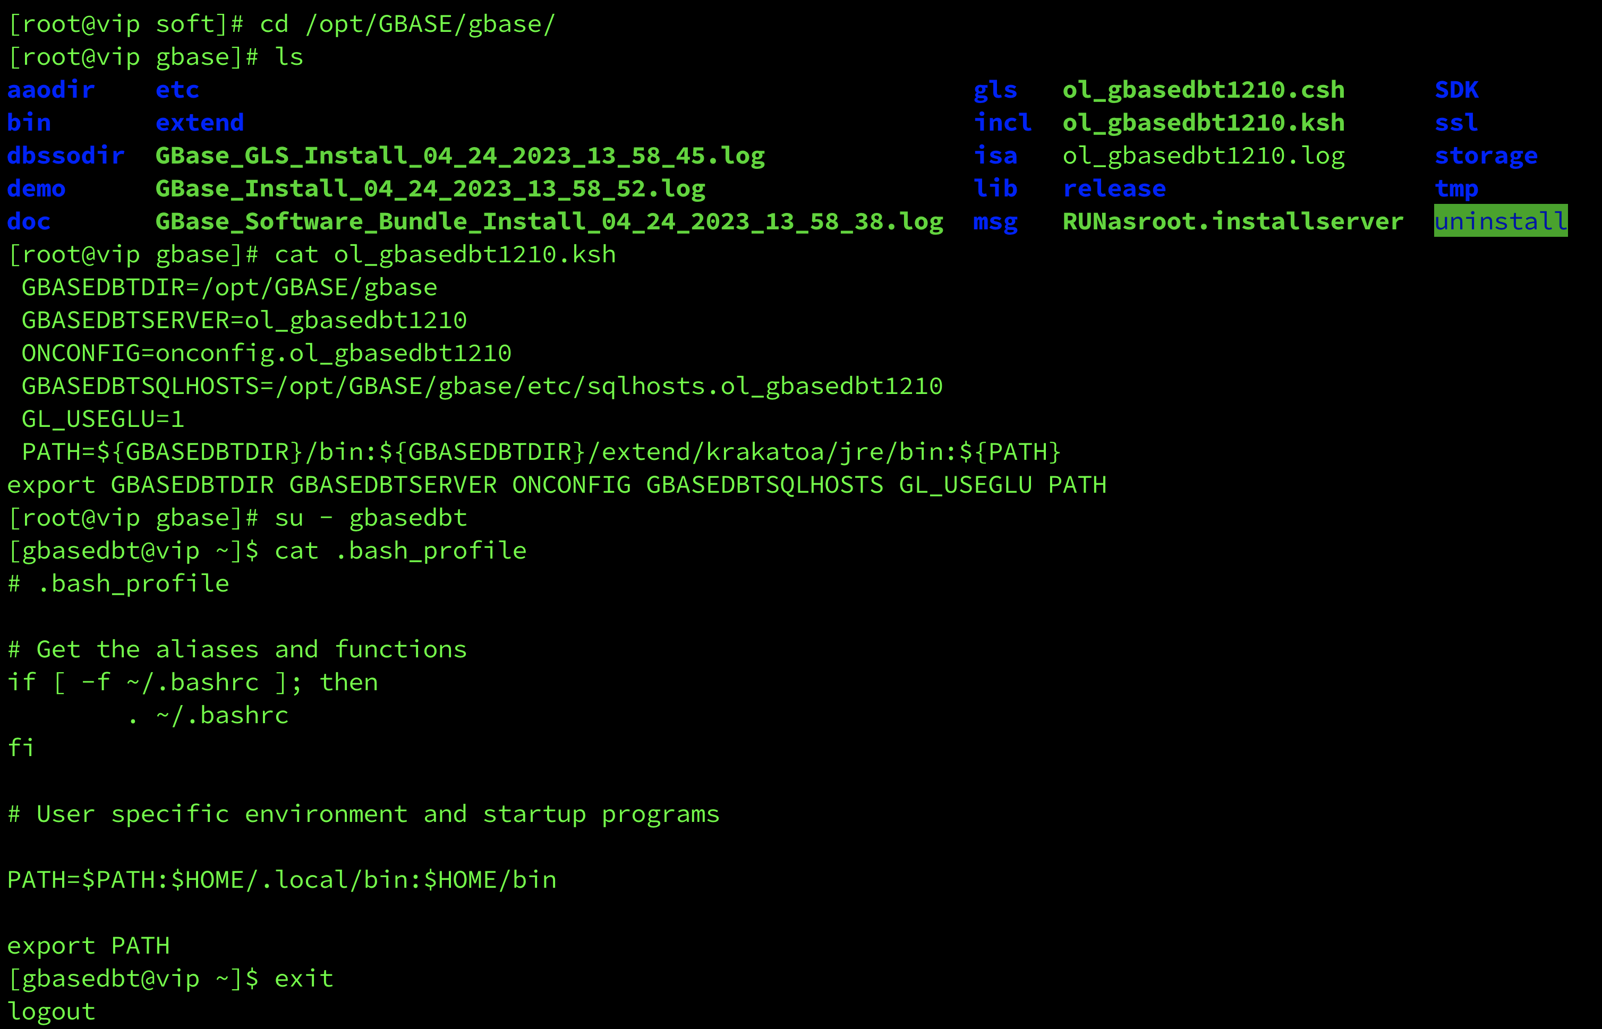The width and height of the screenshot is (1602, 1029).
Task: Click the GBase_GLS_Install log file name
Action: [x=460, y=156]
